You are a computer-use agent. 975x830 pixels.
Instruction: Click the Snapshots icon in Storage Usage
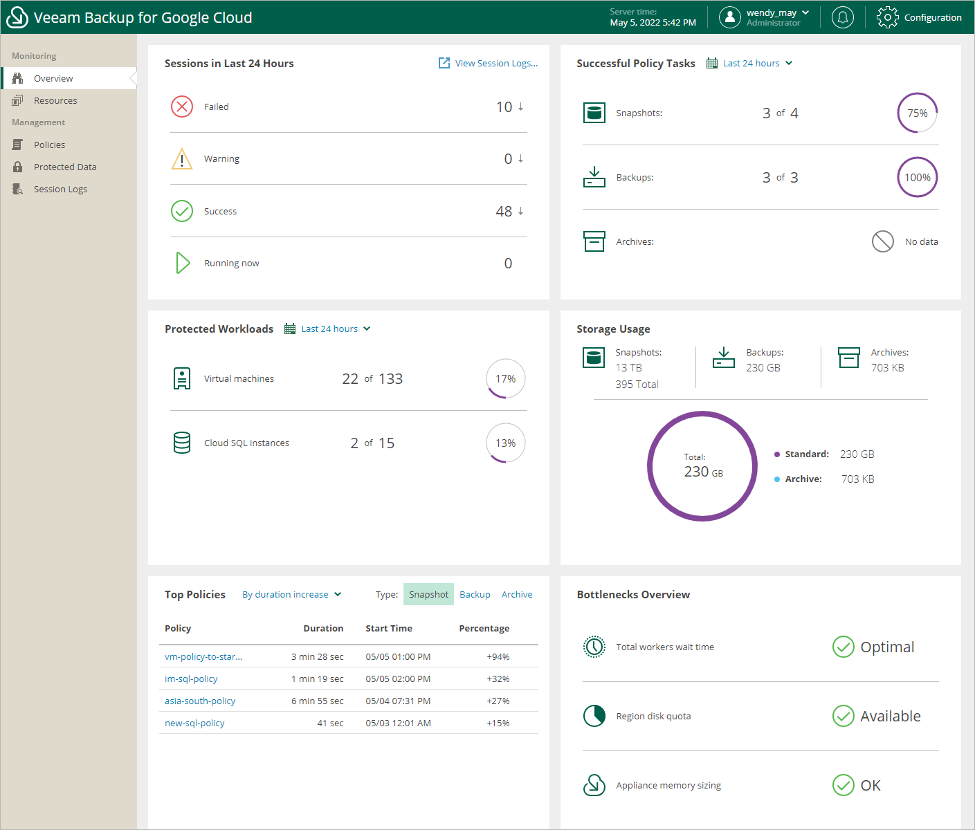click(594, 358)
